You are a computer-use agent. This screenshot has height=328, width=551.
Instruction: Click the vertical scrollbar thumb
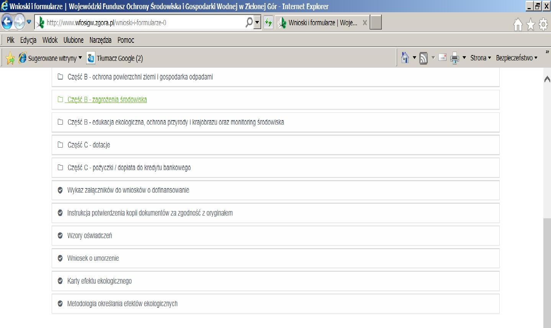click(547, 273)
